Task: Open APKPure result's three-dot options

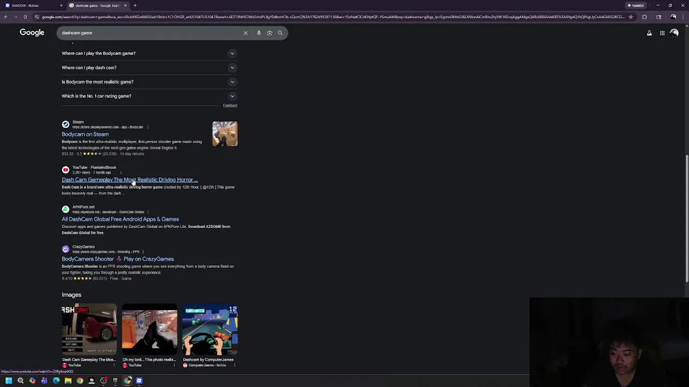Action: (148, 212)
